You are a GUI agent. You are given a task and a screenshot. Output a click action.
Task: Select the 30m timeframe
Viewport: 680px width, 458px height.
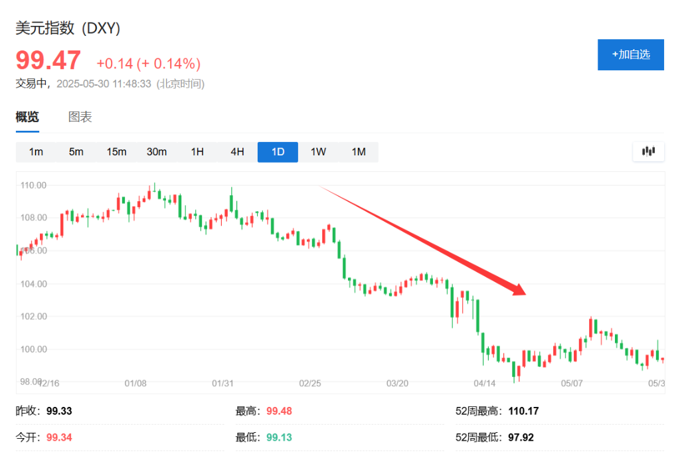[157, 151]
